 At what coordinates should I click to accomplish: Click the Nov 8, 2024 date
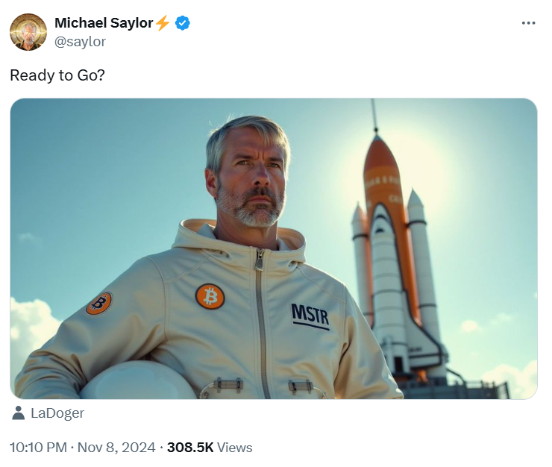[116, 448]
